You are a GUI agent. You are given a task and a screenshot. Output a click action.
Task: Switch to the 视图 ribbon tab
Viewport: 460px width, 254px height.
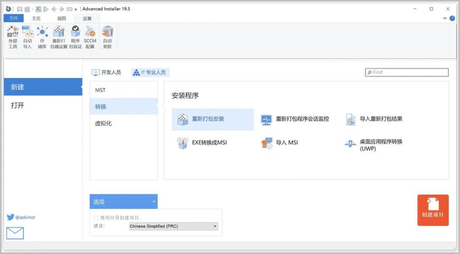61,18
